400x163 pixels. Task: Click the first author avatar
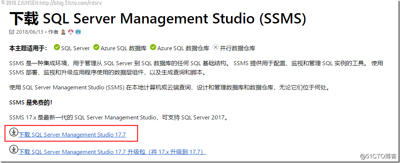tap(63, 32)
